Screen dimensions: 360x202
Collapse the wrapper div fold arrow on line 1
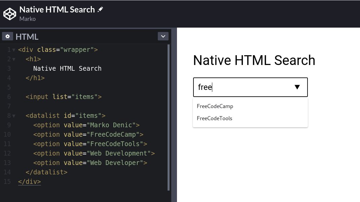[13, 49]
